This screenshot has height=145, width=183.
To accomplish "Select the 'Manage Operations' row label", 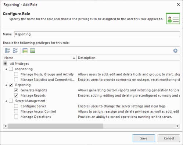I will click(x=36, y=117).
